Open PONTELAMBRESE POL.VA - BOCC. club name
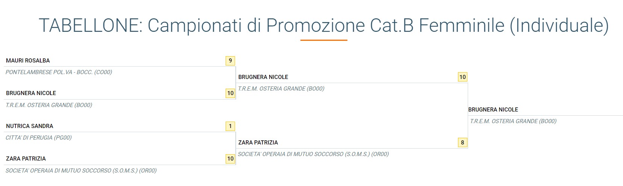The width and height of the screenshot is (623, 186). coord(59,72)
